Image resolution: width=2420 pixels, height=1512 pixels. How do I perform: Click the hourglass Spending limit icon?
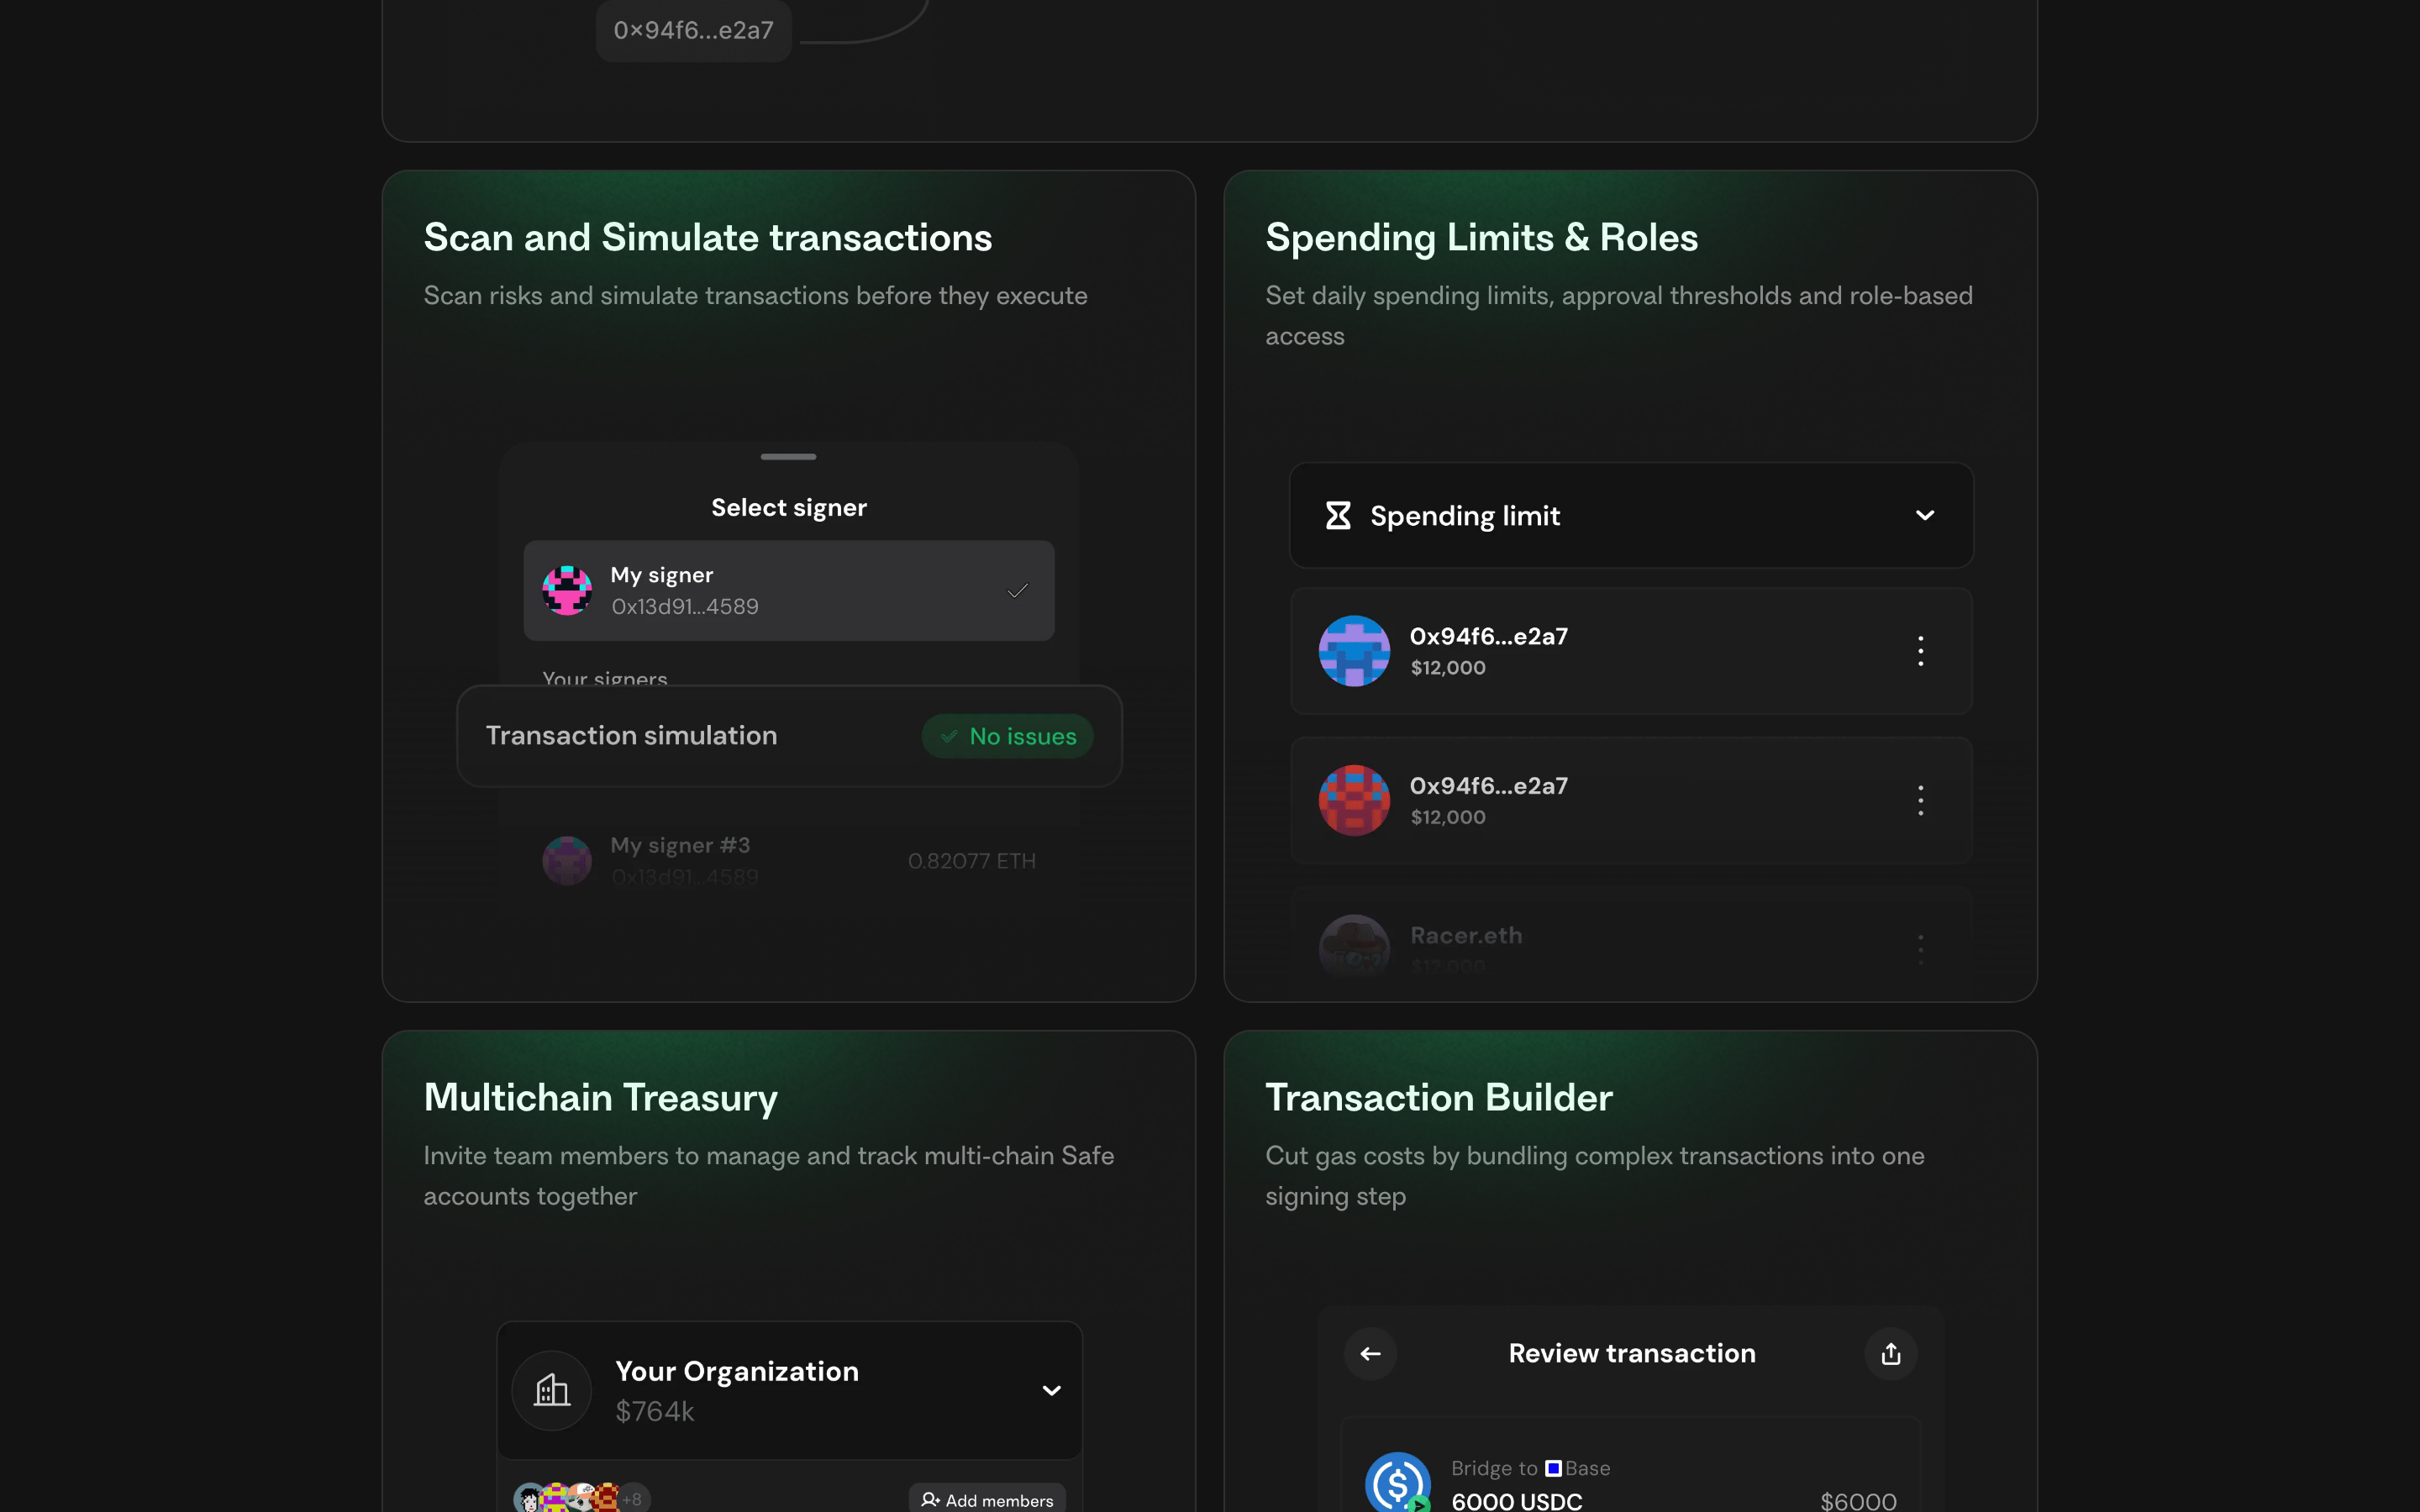[x=1338, y=515]
